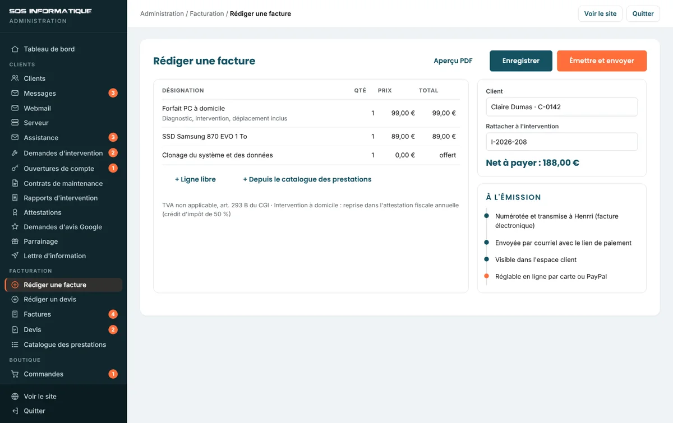This screenshot has width=673, height=423.
Task: Click the Factures count badge
Action: point(113,314)
